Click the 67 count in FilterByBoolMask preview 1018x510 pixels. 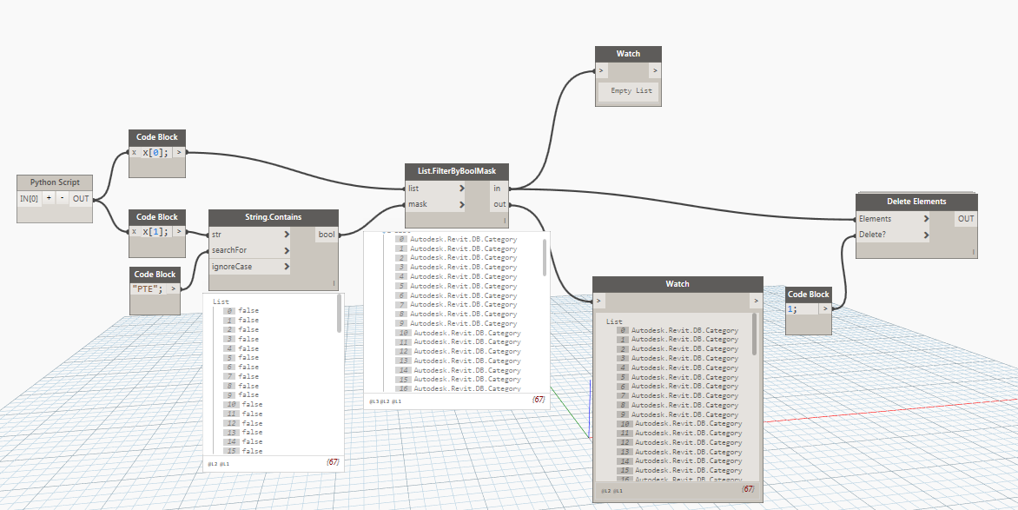click(x=539, y=401)
